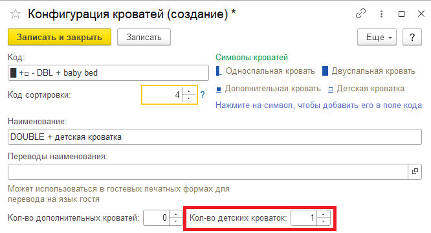The height and width of the screenshot is (233, 431).
Task: Click the 'Двуспальная кровать' label
Action: [373, 71]
